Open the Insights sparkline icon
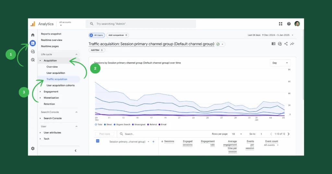The width and height of the screenshot is (332, 174). (x=292, y=44)
